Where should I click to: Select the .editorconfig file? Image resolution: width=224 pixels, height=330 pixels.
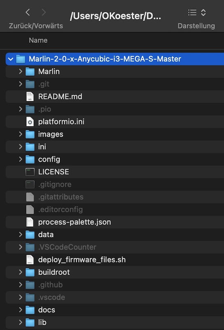pyautogui.click(x=115, y=210)
